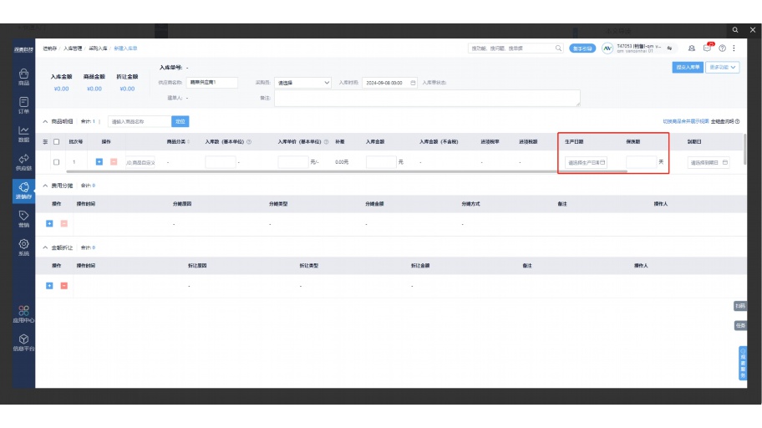Screen dimensions: 762x428
Task: Click 新建入库单 in breadcrumb
Action: click(125, 48)
